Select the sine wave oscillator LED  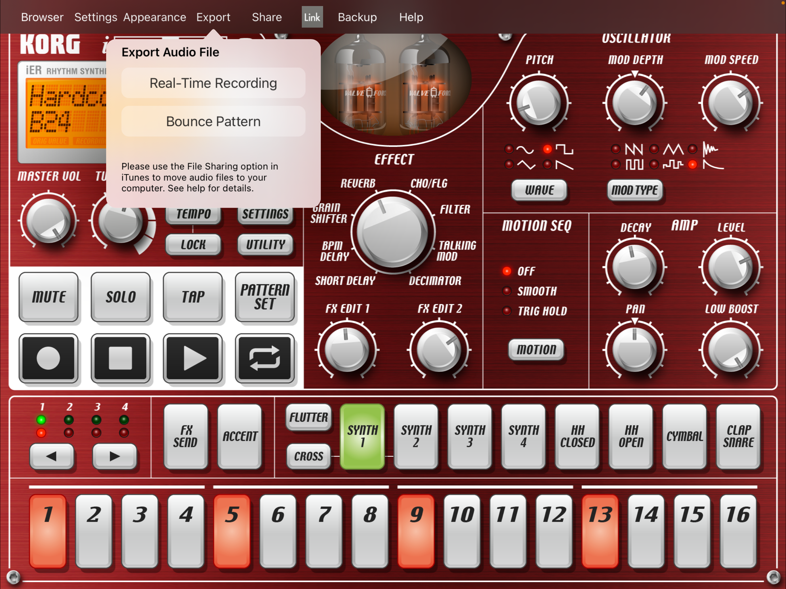(x=509, y=149)
